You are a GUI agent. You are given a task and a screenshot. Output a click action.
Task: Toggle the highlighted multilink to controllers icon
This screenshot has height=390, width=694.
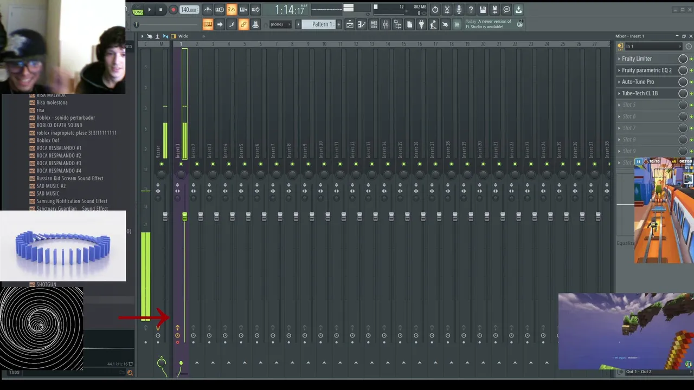(x=243, y=24)
